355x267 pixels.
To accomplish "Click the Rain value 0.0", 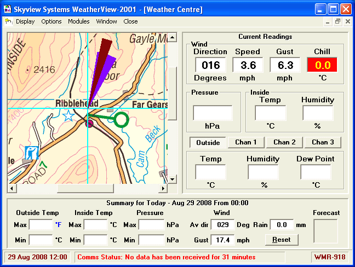I will [282, 225].
